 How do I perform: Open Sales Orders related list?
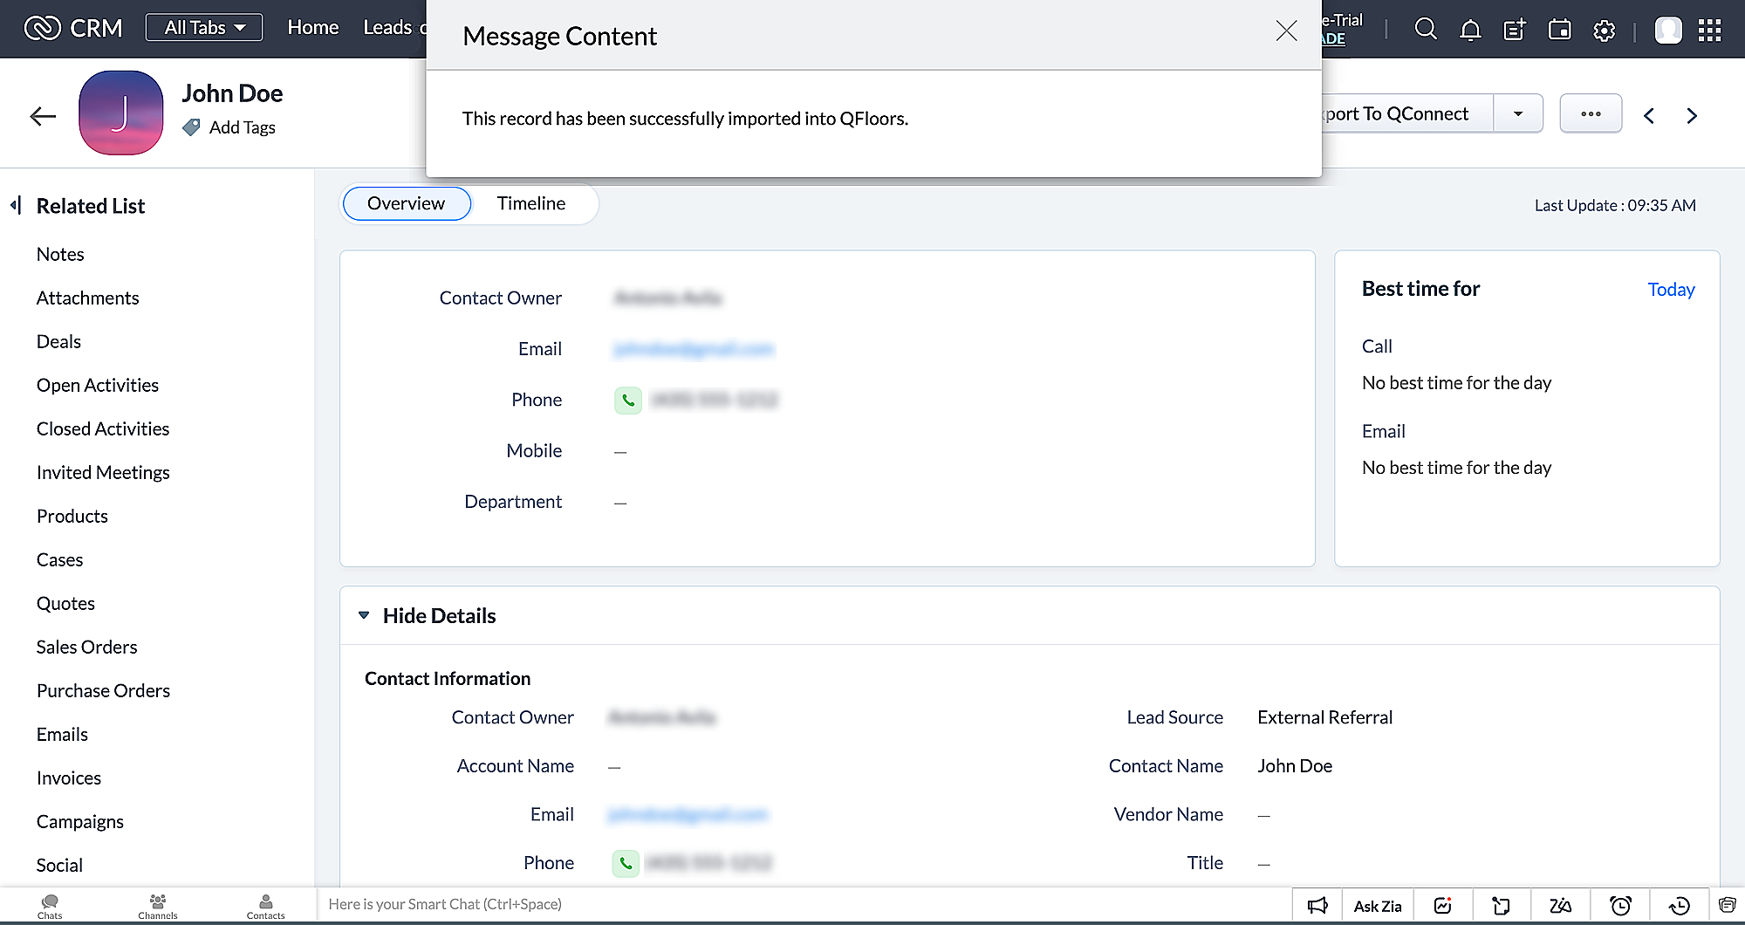(x=87, y=647)
